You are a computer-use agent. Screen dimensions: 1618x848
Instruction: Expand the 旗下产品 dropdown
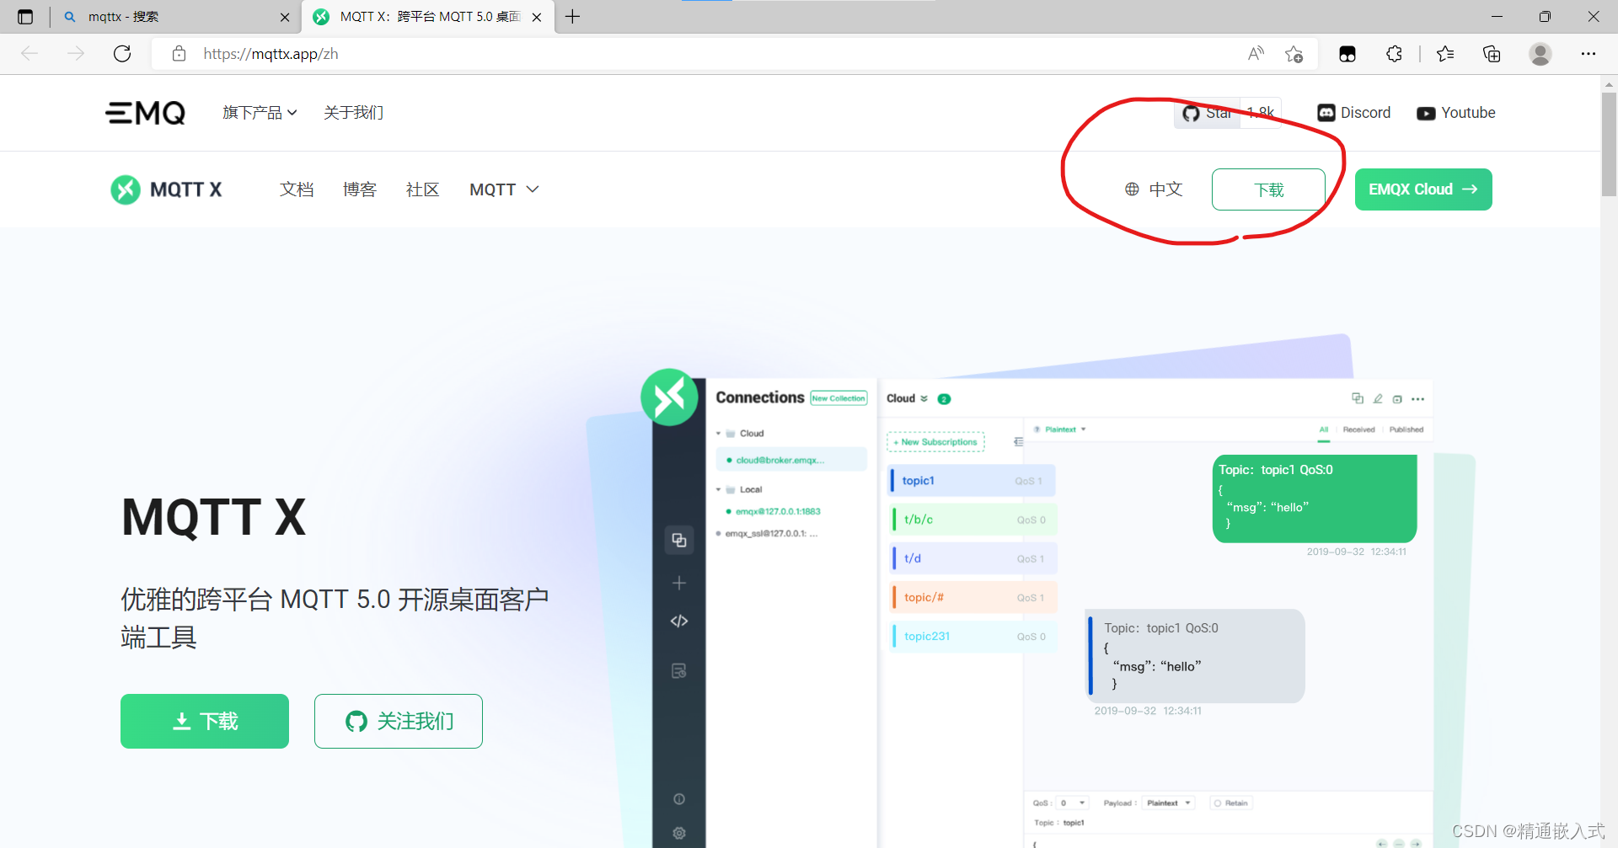[x=260, y=113]
